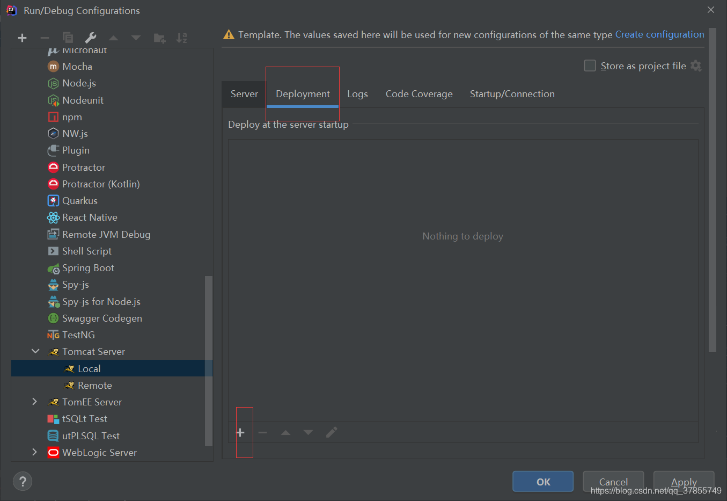The width and height of the screenshot is (727, 501).
Task: Move deployment item up
Action: coord(285,432)
